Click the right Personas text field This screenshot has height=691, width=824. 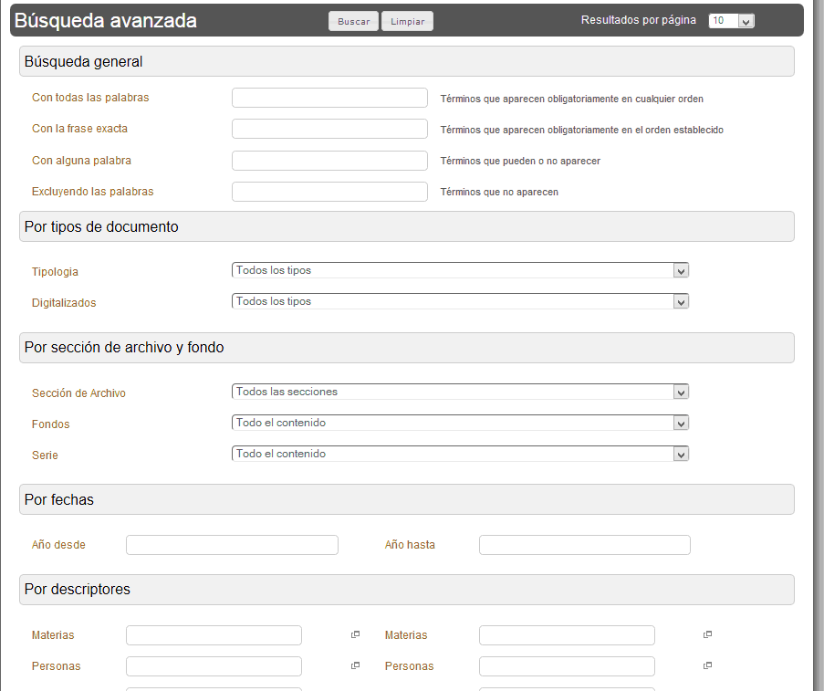(567, 666)
